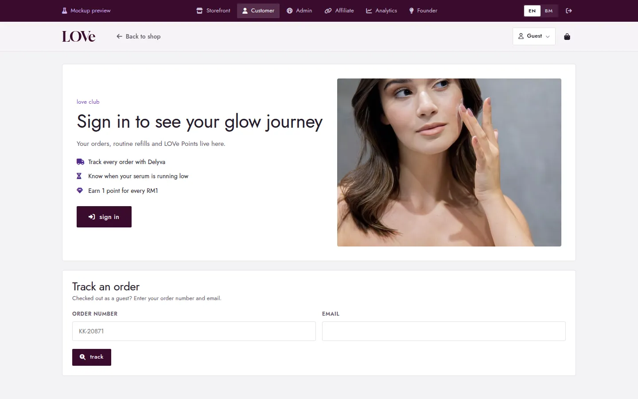
Task: Click the gem icon beside points text
Action: (80, 191)
